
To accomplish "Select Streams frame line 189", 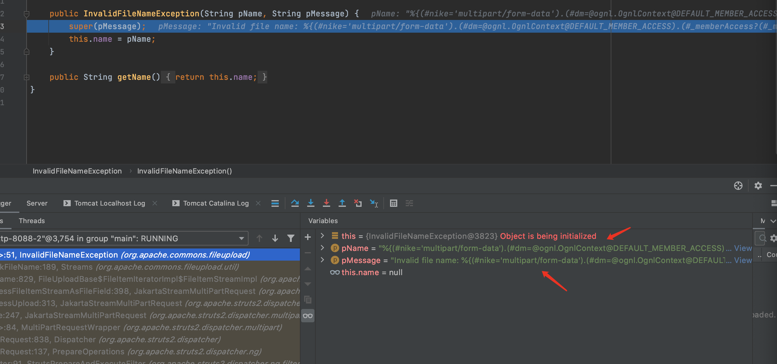I will coord(150,267).
